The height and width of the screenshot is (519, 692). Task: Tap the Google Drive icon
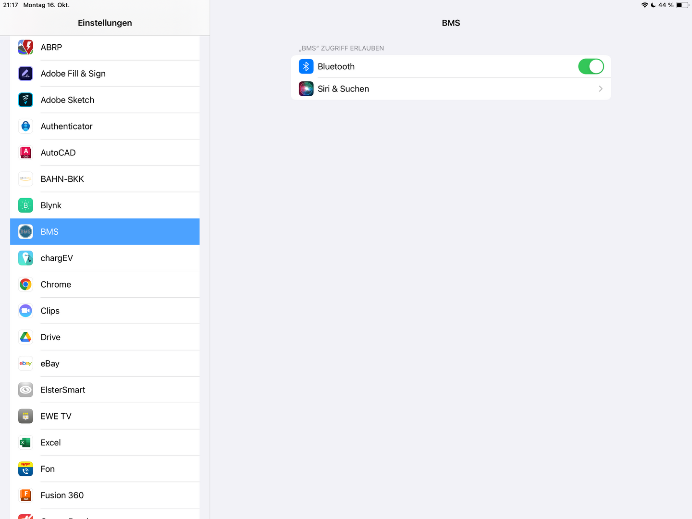25,337
